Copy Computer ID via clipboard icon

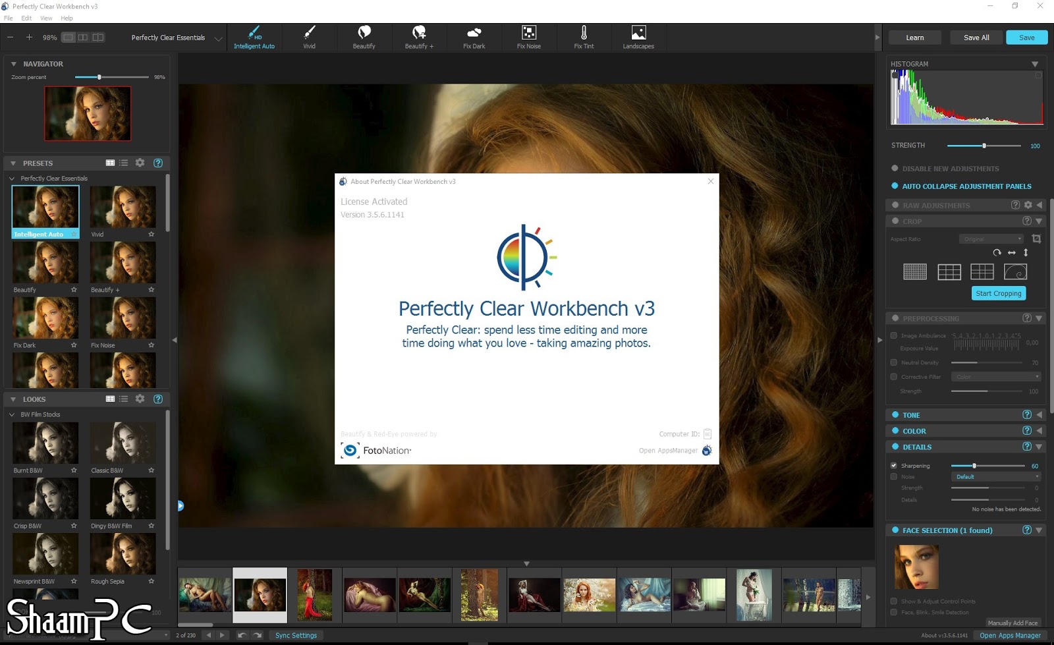(x=707, y=434)
